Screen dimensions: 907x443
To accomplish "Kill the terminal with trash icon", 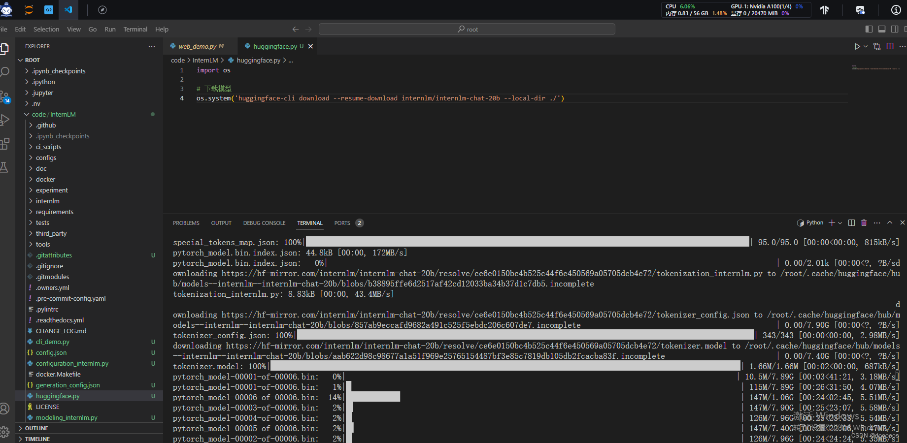I will tap(864, 223).
